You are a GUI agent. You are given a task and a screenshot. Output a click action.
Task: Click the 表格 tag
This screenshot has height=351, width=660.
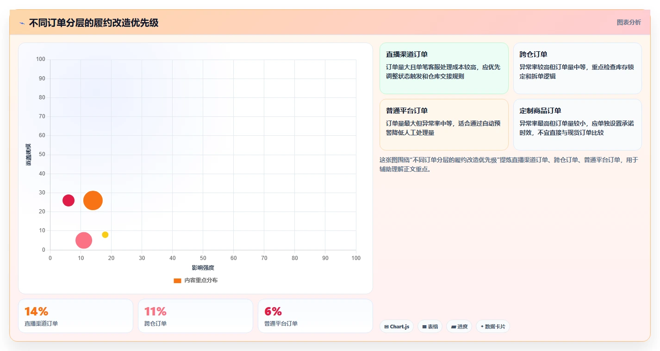430,327
